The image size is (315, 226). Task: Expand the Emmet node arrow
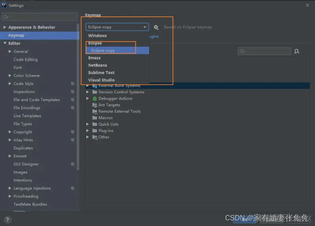(10, 156)
